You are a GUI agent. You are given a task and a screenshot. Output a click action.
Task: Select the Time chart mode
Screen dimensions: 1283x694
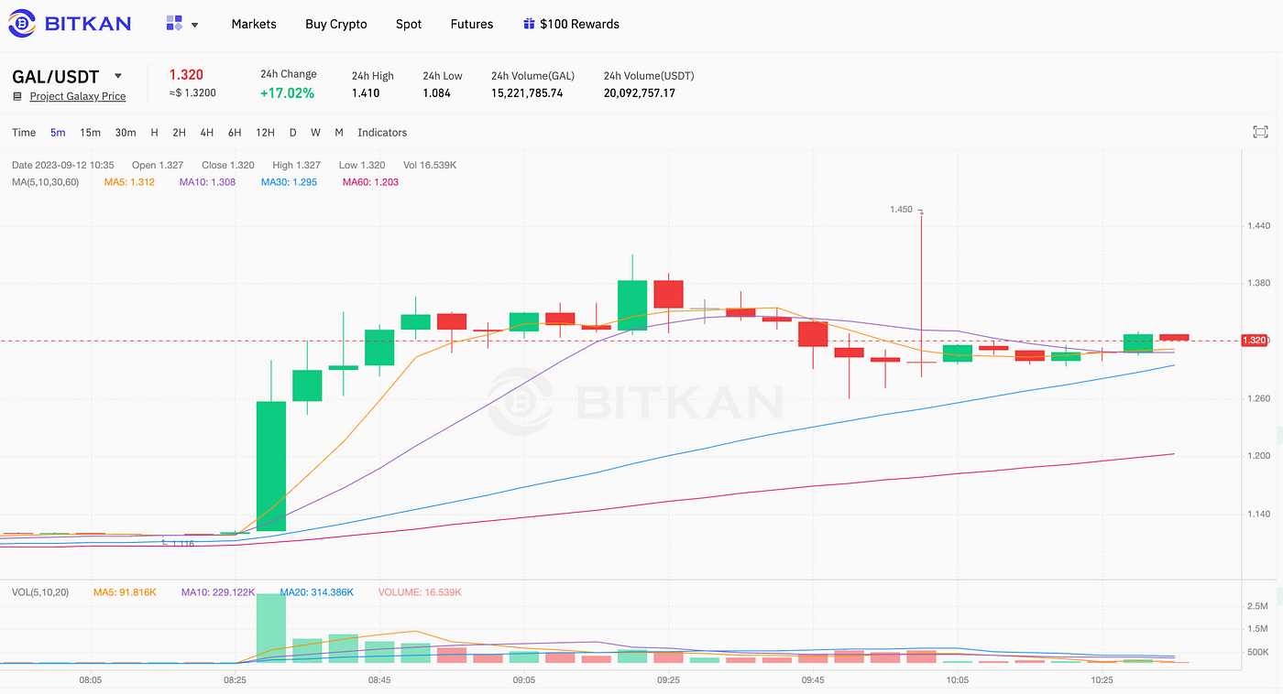coord(24,133)
